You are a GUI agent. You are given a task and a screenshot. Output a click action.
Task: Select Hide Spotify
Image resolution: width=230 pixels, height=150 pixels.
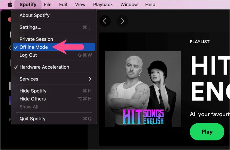tap(33, 91)
